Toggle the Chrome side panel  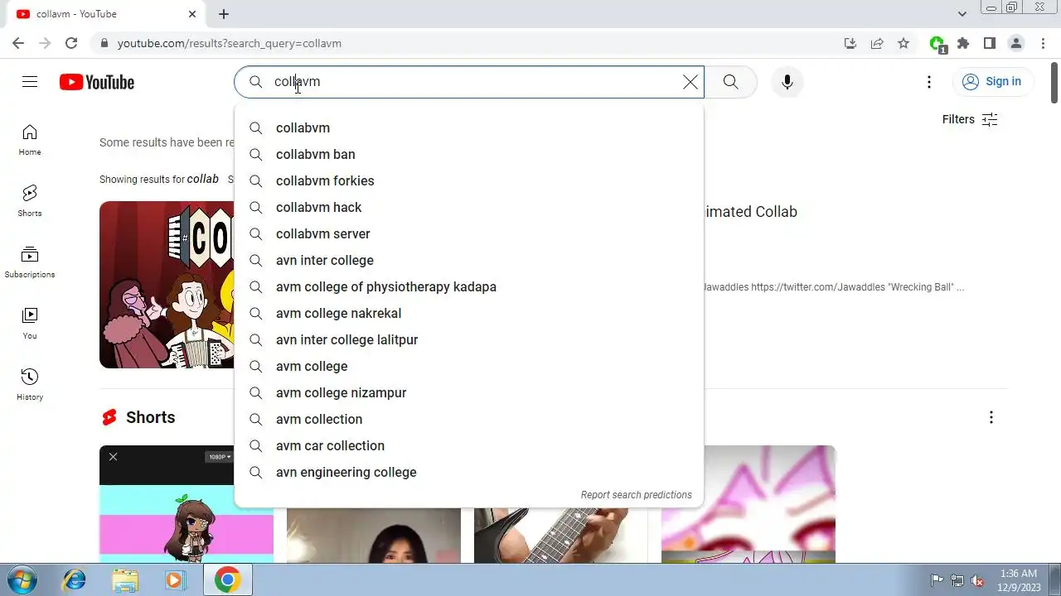pyautogui.click(x=990, y=43)
